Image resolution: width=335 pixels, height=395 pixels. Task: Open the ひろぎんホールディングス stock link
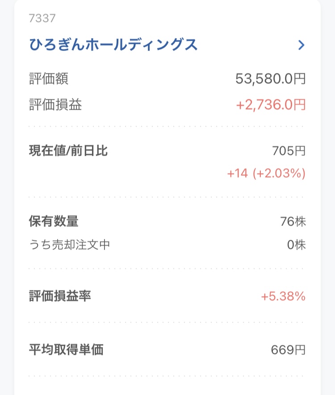click(x=113, y=45)
